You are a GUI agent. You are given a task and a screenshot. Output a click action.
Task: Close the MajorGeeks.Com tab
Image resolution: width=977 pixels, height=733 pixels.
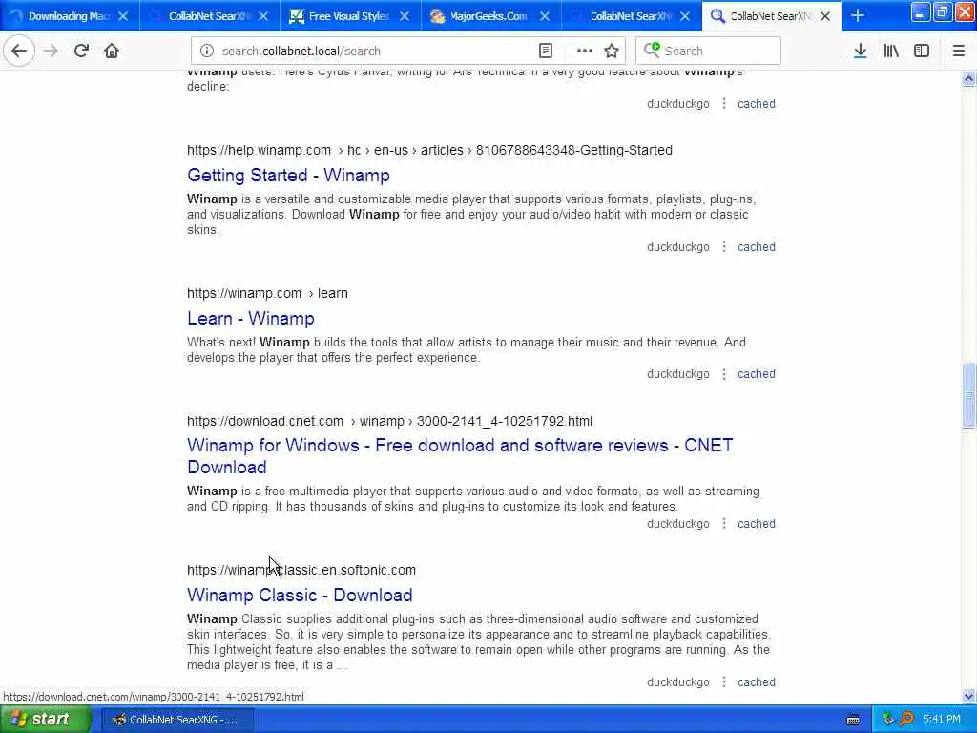(x=545, y=16)
